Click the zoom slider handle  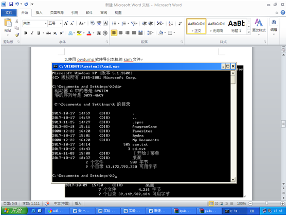tap(266, 203)
